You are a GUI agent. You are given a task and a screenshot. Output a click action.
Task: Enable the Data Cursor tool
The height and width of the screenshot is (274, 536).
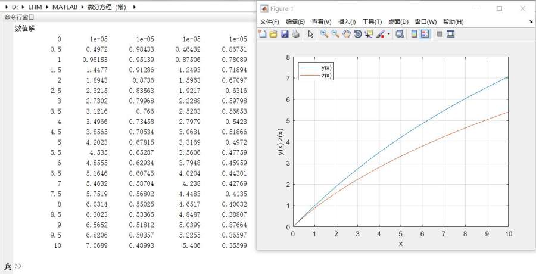coord(369,34)
